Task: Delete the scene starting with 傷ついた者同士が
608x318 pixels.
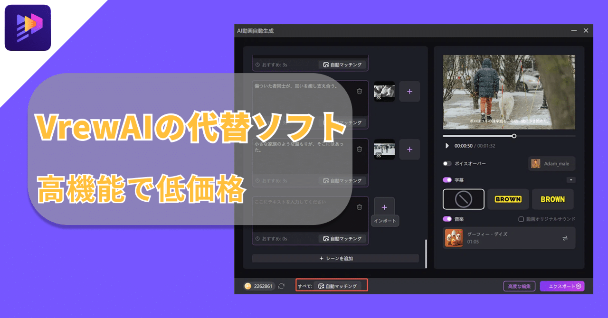Action: [360, 91]
